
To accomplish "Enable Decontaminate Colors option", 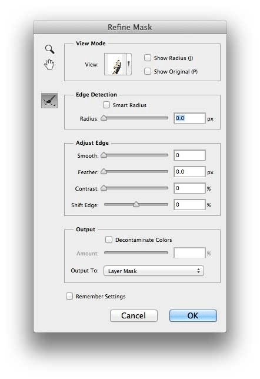I will (x=109, y=240).
